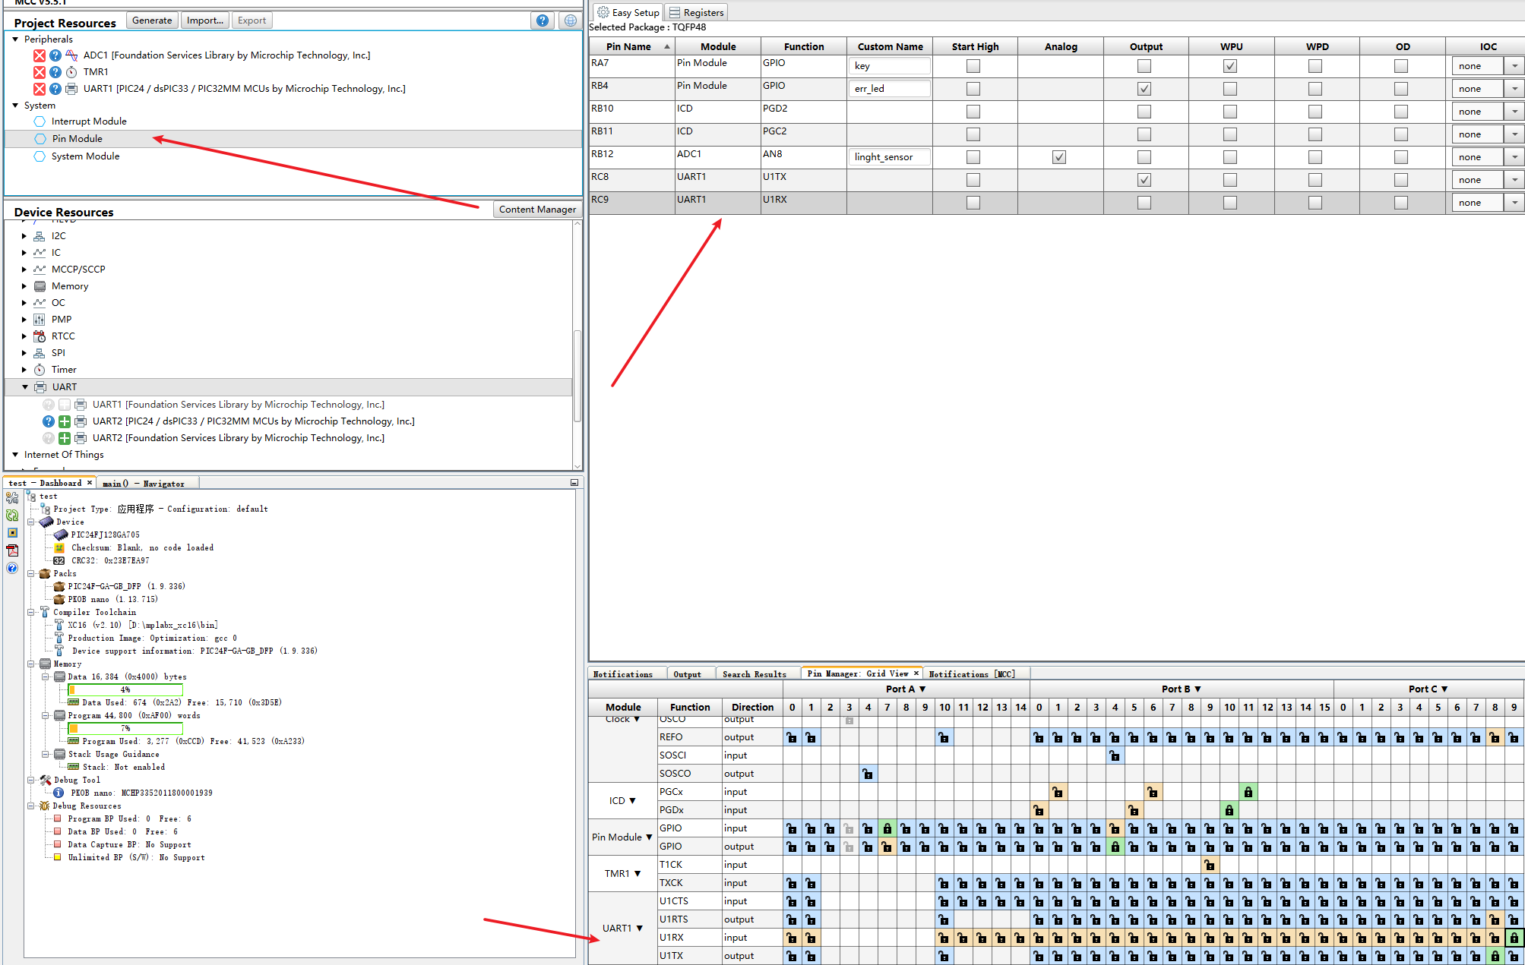Image resolution: width=1525 pixels, height=965 pixels.
Task: Switch to main() - Navigator tab
Action: coord(144,484)
